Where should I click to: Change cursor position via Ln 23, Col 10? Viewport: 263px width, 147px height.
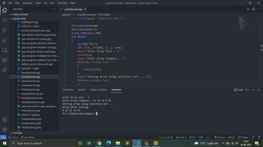(166, 137)
